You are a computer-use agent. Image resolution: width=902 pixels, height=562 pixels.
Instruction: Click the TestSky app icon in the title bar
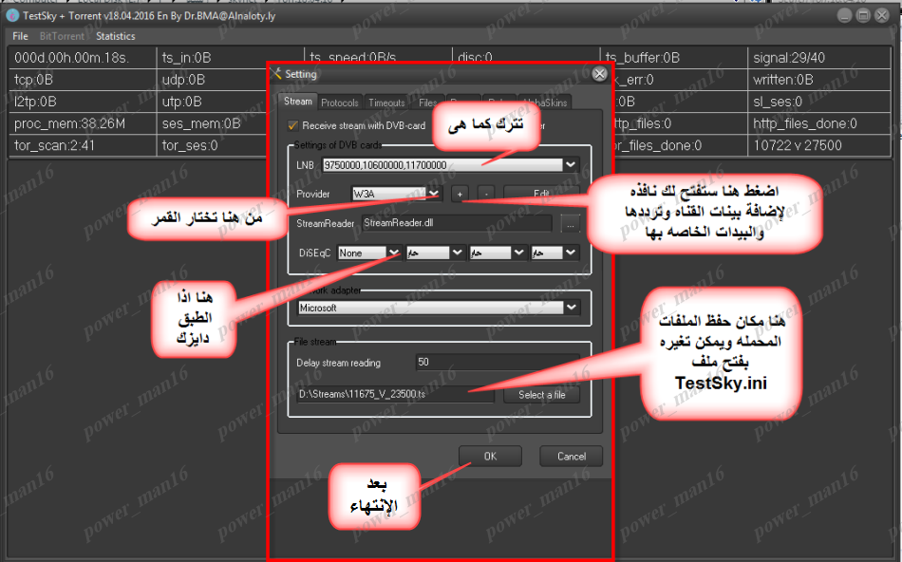pyautogui.click(x=12, y=16)
